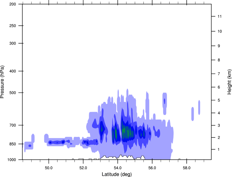Click the 'Pressure (hPa)' axis title
The image size is (232, 177).
[2, 82]
